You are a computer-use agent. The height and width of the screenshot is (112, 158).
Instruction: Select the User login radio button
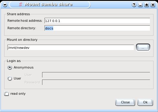[x=10, y=78]
